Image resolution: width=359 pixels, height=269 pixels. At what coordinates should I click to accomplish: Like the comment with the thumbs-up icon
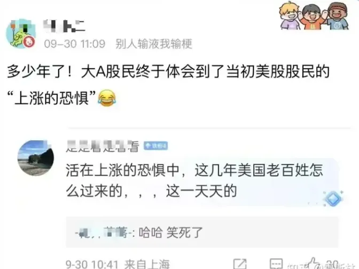[313, 263]
